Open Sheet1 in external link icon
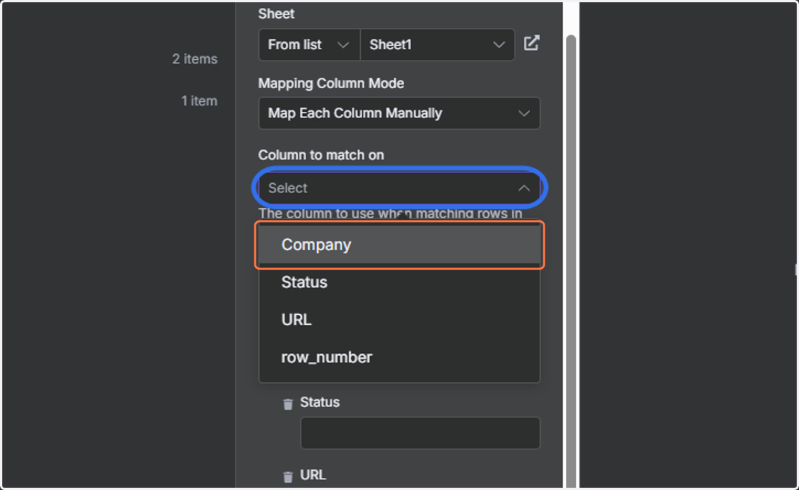799x490 pixels. 531,44
